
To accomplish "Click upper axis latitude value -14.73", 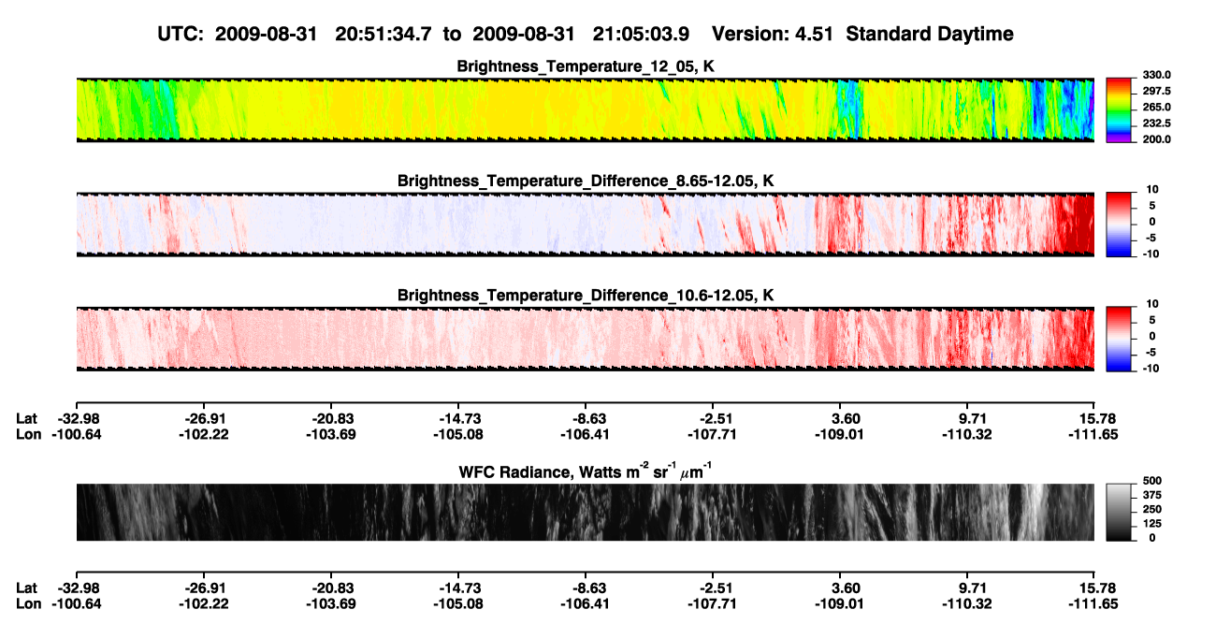I will [x=457, y=419].
